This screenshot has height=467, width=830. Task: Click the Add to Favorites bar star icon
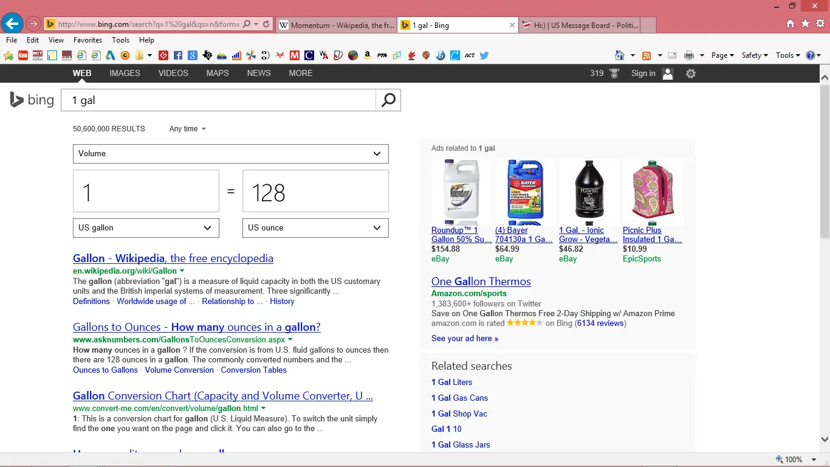click(x=9, y=55)
